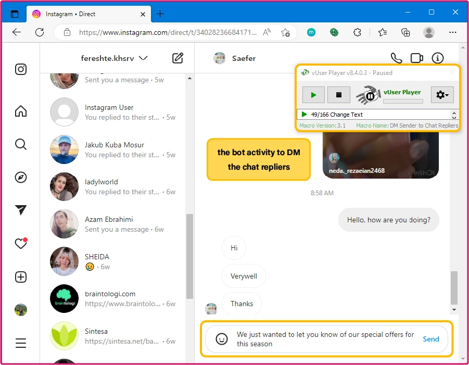The width and height of the screenshot is (469, 365).
Task: Click Saefer's avatar beside Thanks message
Action: click(x=211, y=308)
